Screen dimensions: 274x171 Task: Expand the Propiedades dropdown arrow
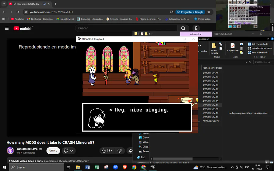point(233,53)
